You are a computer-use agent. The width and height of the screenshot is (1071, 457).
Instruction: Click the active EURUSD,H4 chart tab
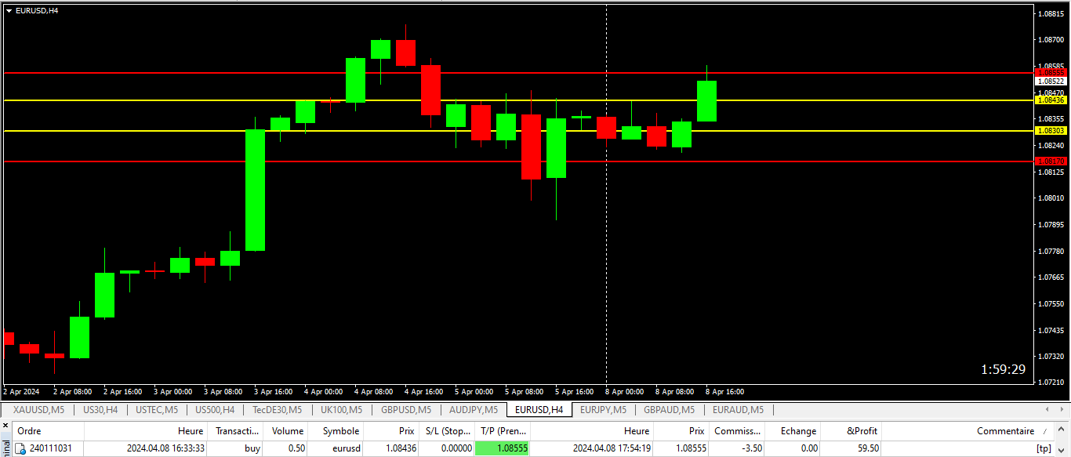point(539,410)
